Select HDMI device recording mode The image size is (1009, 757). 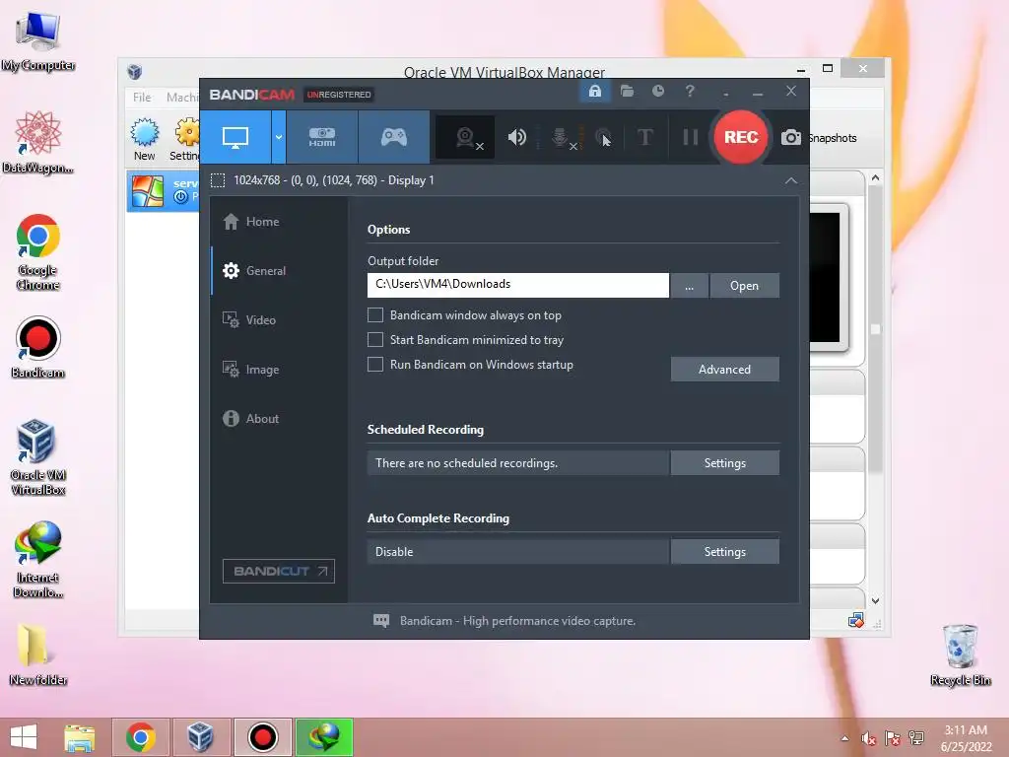pyautogui.click(x=322, y=137)
